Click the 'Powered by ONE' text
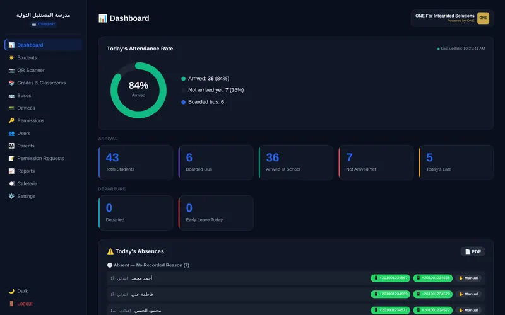The image size is (505, 315). [461, 21]
